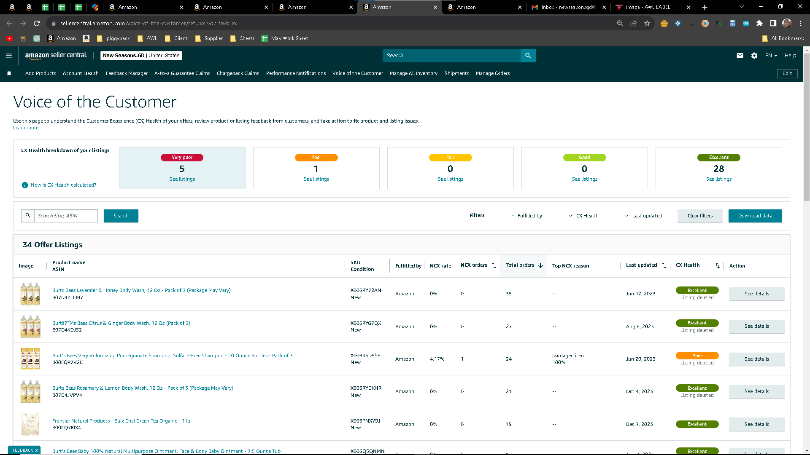Screen dimensions: 810x455
Task: Click the browser address bar URL
Action: click(148, 24)
